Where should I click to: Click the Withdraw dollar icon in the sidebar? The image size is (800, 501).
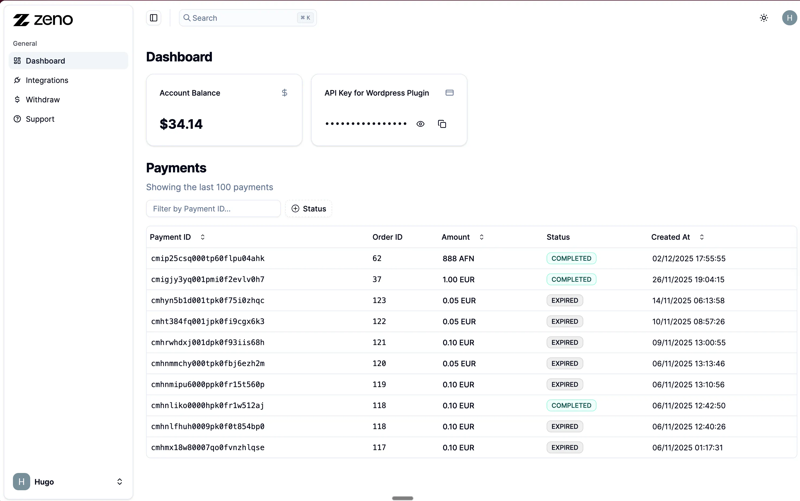click(17, 99)
